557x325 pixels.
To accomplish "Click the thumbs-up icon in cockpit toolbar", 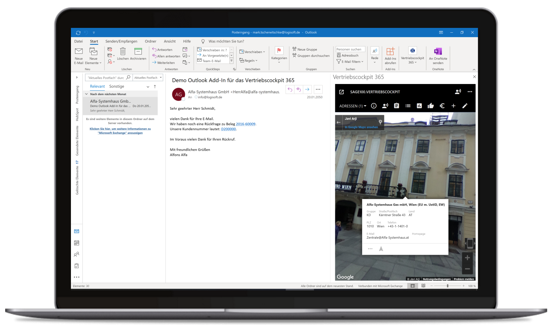I will point(431,106).
